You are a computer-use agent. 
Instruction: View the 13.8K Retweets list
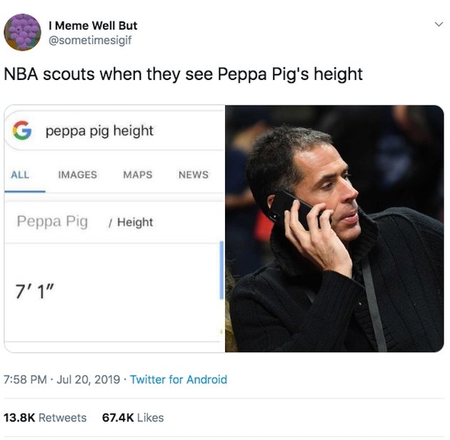pyautogui.click(x=45, y=418)
